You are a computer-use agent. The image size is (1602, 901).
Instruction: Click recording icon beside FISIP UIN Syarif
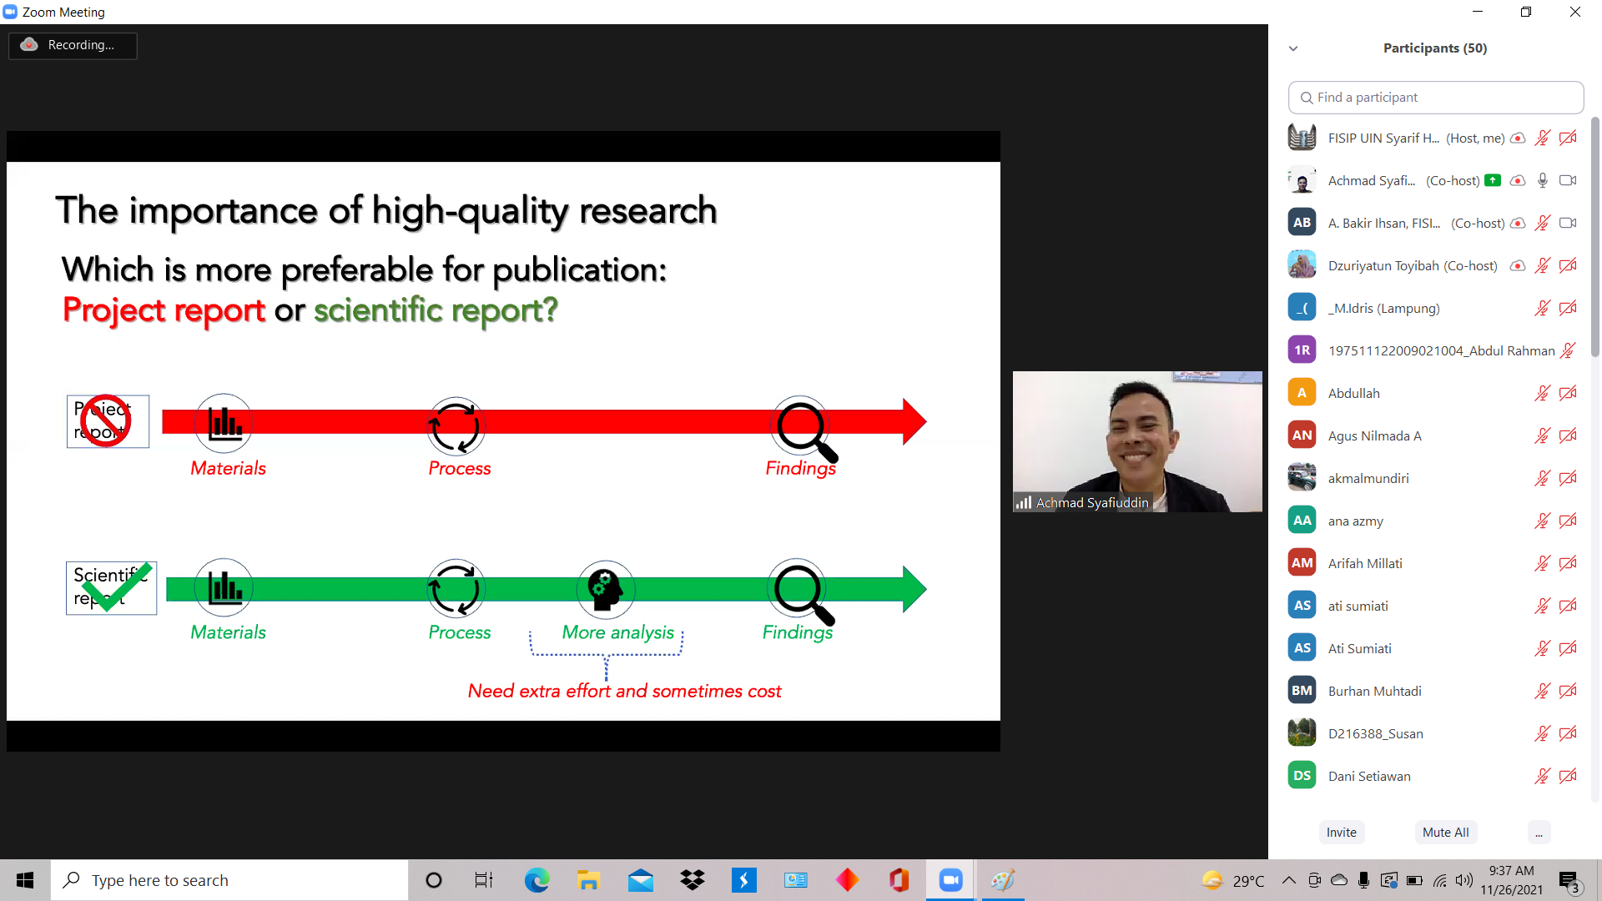pos(1518,138)
